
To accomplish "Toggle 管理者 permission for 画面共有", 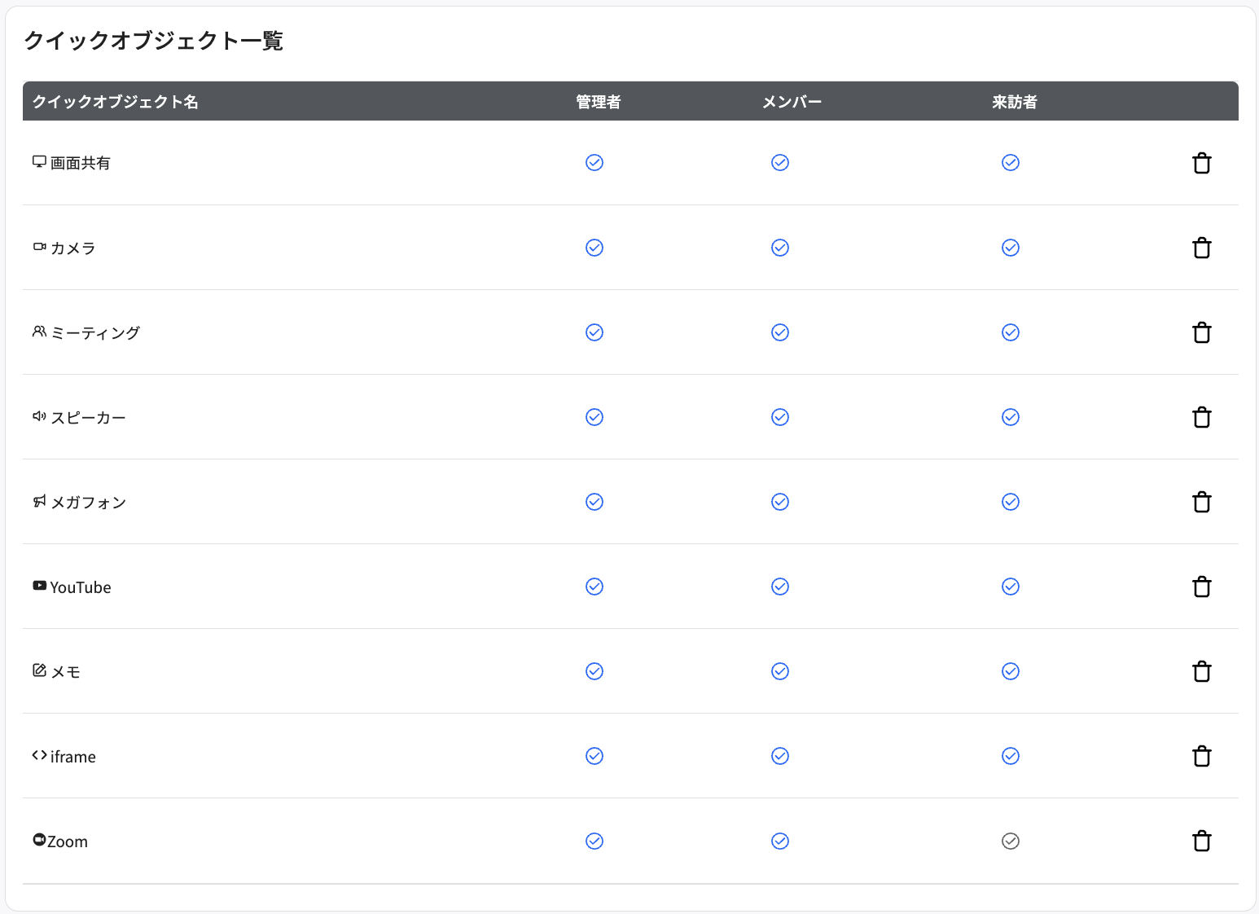I will pyautogui.click(x=594, y=162).
